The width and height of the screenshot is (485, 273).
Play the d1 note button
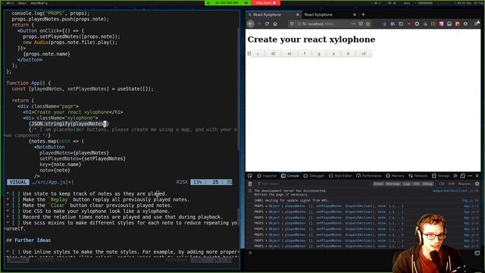pos(273,54)
